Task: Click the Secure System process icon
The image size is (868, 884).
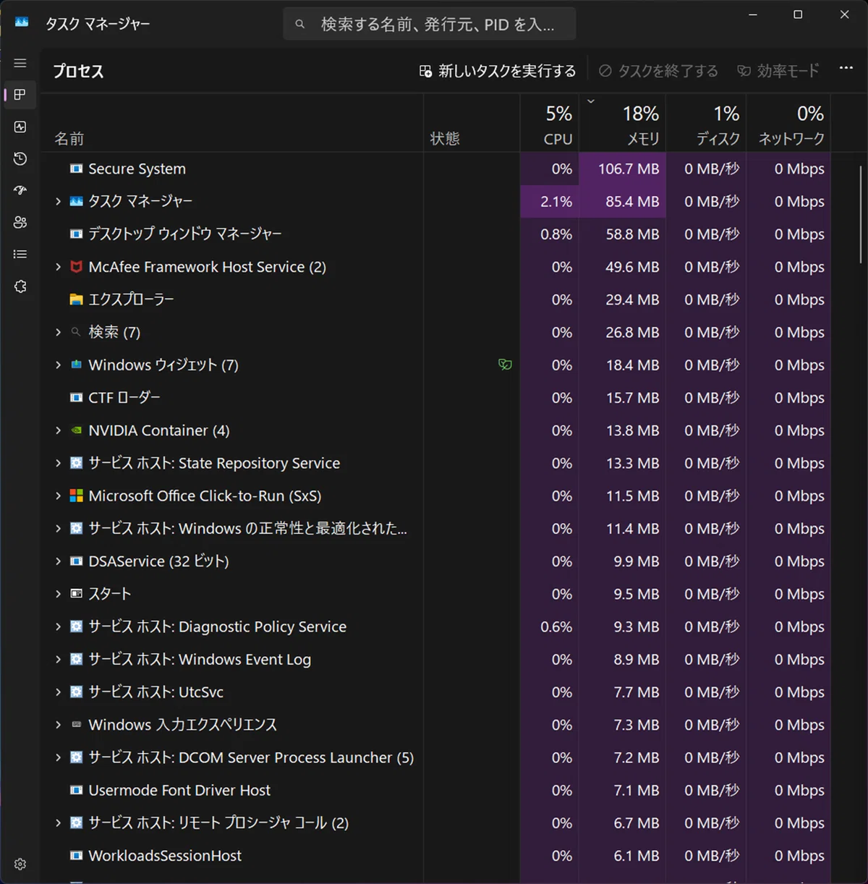Action: tap(76, 169)
